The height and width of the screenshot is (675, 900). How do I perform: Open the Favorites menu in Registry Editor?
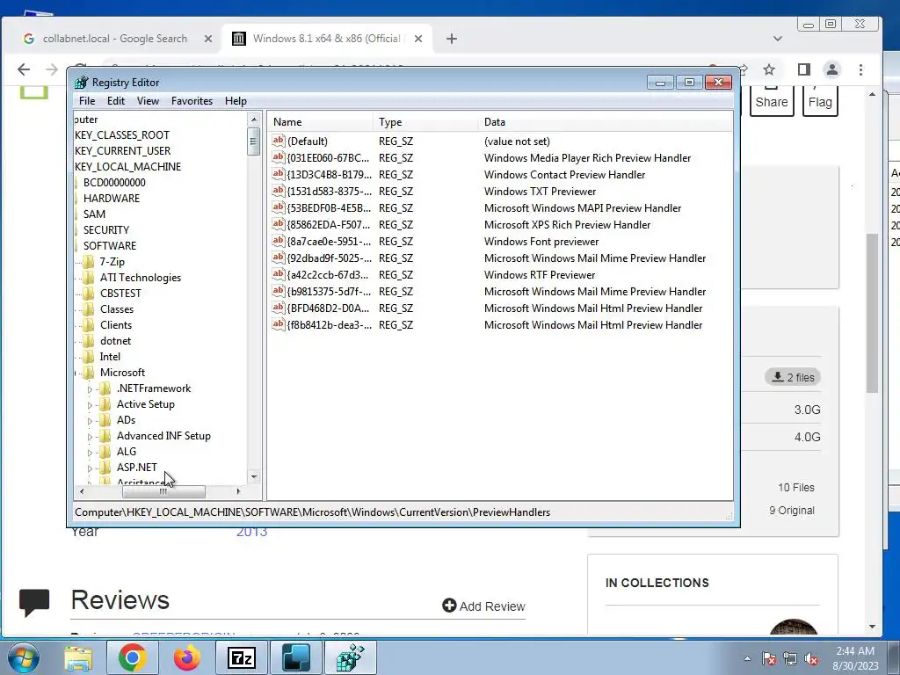(x=192, y=101)
